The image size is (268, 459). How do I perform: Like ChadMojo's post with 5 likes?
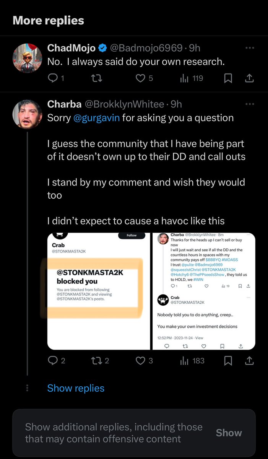[141, 78]
